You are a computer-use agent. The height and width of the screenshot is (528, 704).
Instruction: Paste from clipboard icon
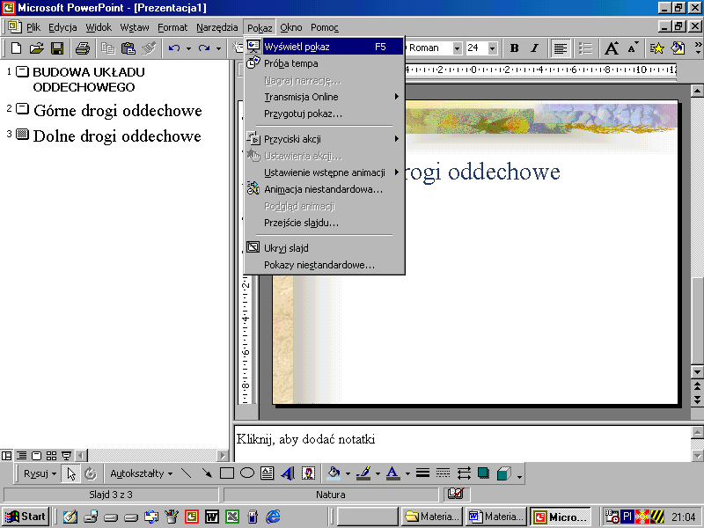click(128, 48)
